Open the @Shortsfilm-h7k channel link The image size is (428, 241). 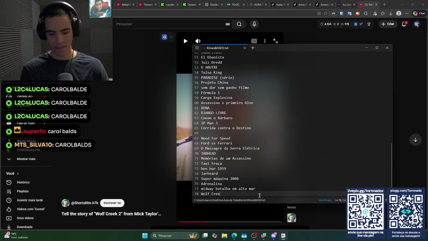[x=85, y=203]
